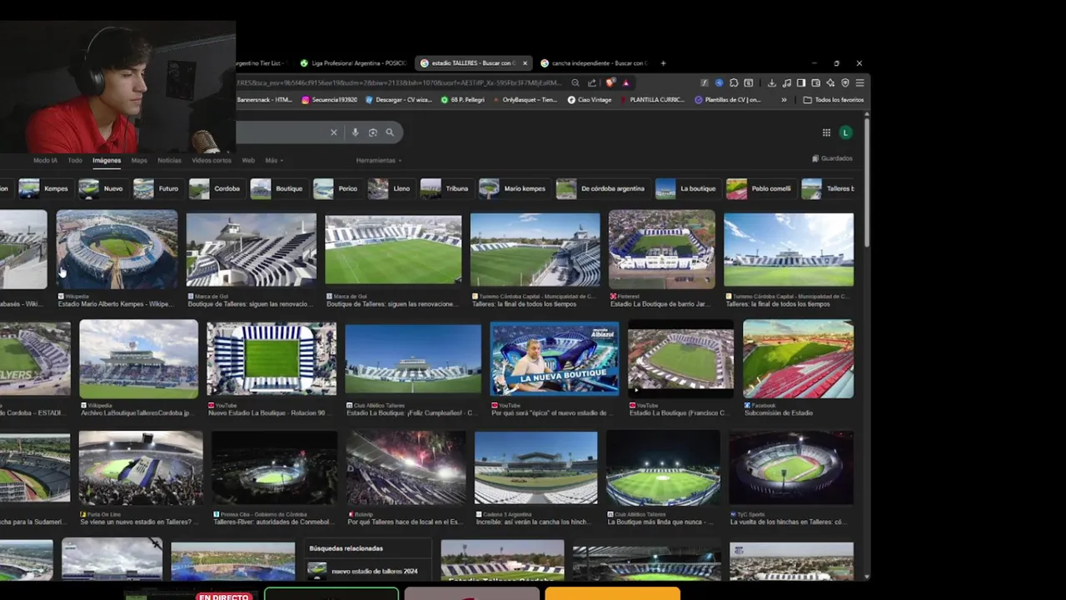Open the Brave Rewards triangle icon
This screenshot has width=1066, height=600.
pyautogui.click(x=625, y=83)
